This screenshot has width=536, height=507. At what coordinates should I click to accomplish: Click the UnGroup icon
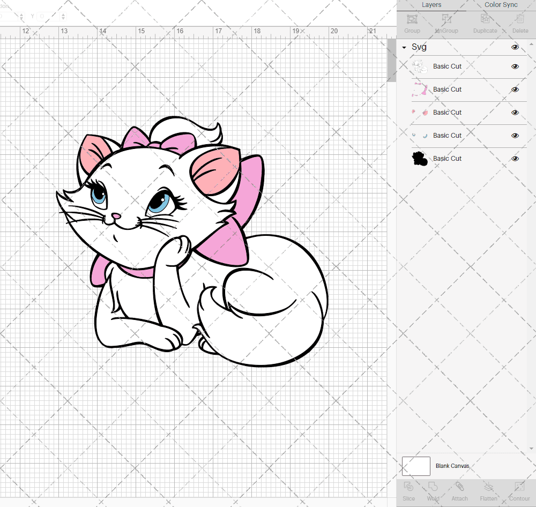(x=446, y=19)
